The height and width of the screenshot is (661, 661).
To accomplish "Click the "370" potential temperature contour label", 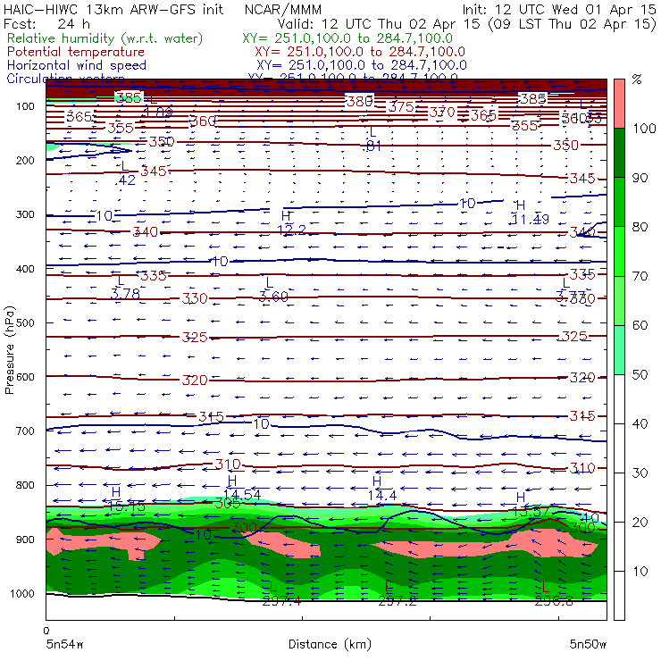I will pos(442,113).
